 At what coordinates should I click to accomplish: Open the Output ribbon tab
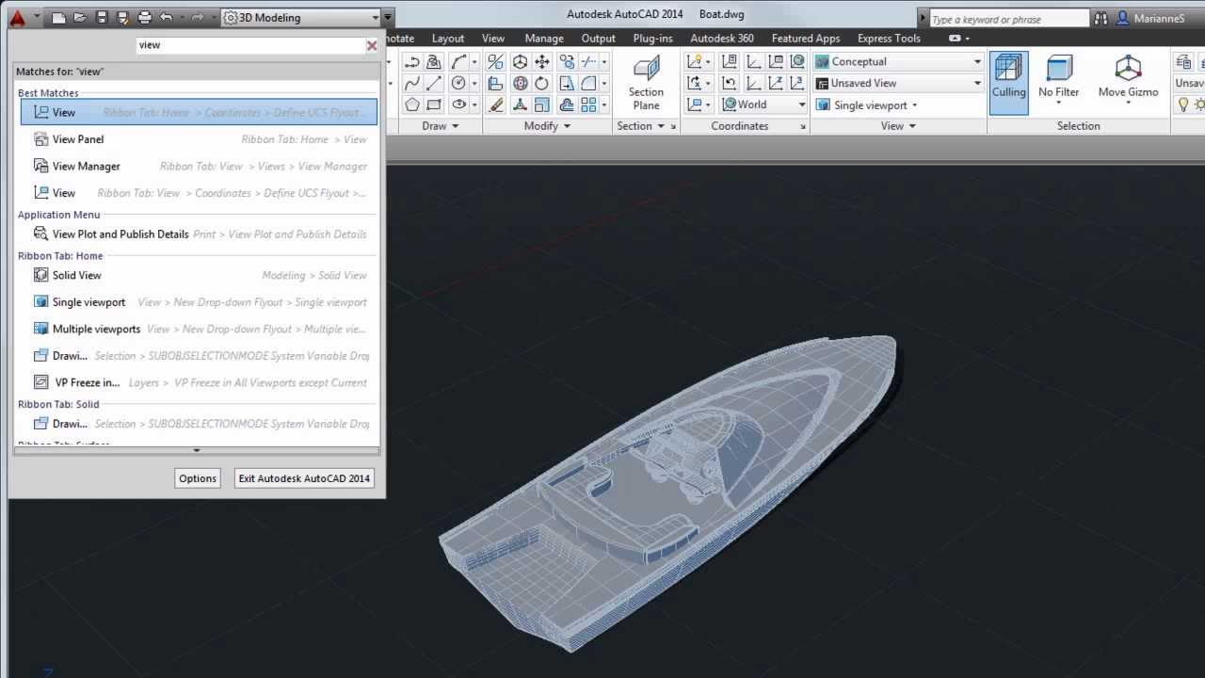click(x=599, y=39)
